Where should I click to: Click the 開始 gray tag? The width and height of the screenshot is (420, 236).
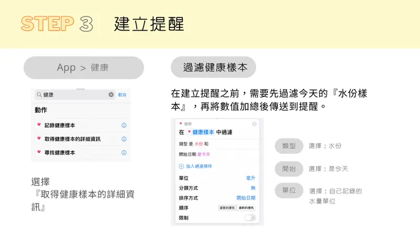coord(289,168)
